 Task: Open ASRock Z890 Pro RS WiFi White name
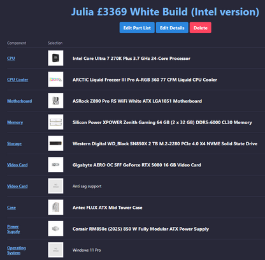point(137,101)
